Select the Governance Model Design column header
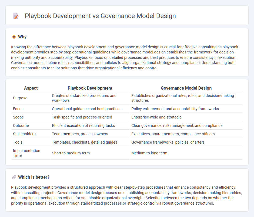 coord(186,88)
